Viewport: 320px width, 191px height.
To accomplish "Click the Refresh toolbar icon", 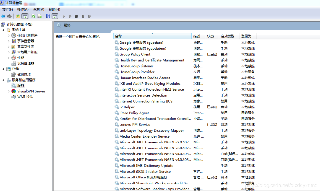I will click(33, 16).
